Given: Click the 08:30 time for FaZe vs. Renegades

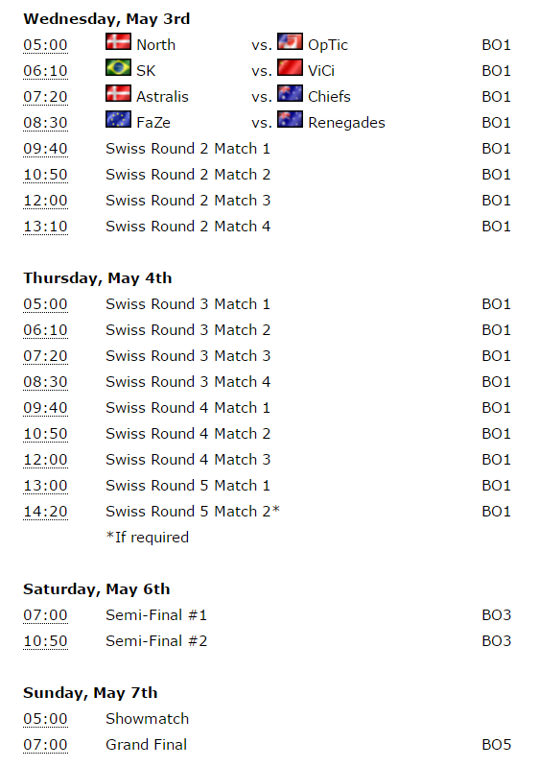Looking at the screenshot, I should click(x=45, y=123).
